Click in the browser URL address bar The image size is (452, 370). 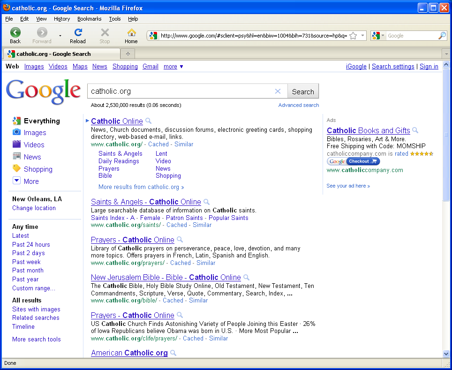(254, 36)
